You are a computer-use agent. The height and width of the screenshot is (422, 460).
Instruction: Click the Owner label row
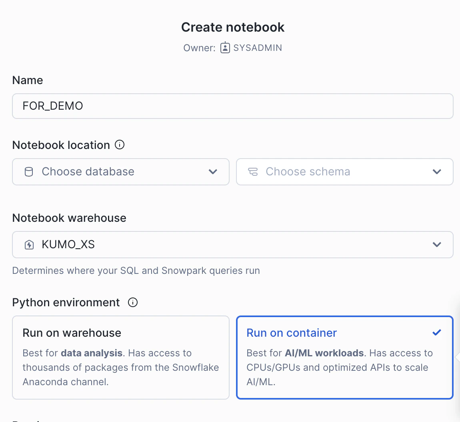[199, 48]
